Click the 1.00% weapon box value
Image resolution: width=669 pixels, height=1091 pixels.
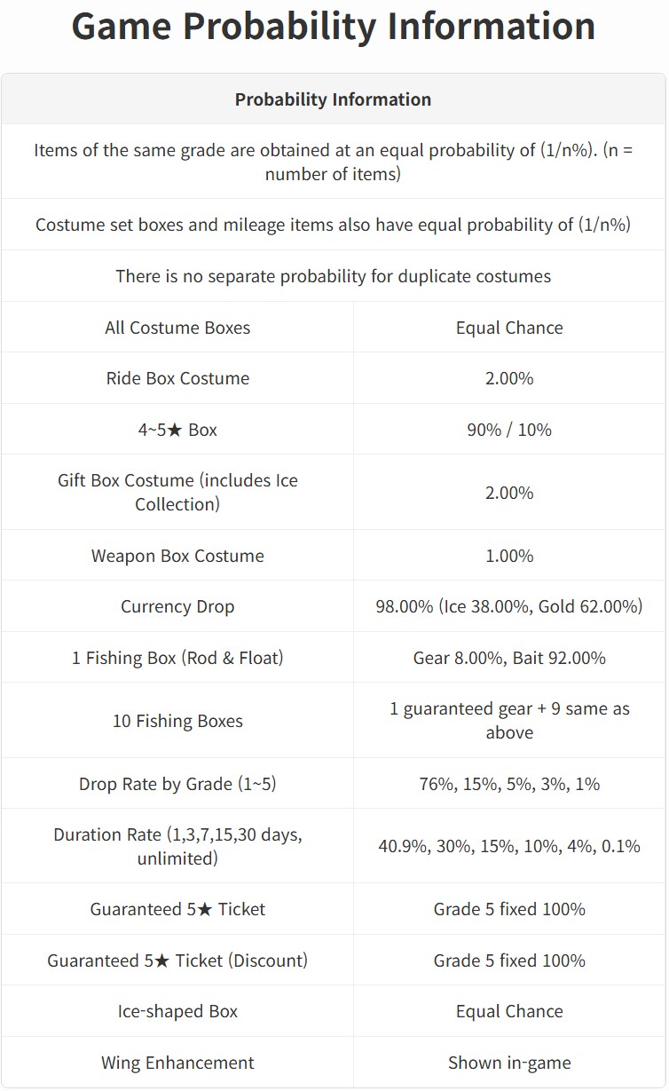pos(509,556)
